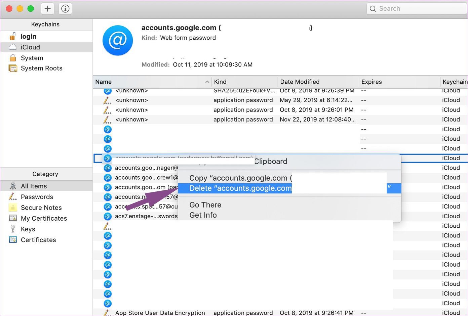Focus the Search field
Image resolution: width=468 pixels, height=316 pixels.
tap(417, 9)
